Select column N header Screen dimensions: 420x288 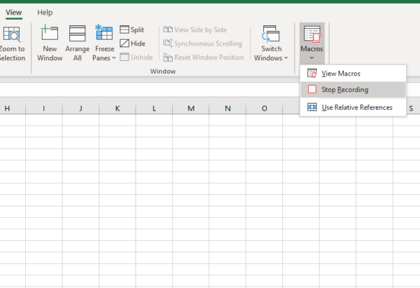(228, 108)
